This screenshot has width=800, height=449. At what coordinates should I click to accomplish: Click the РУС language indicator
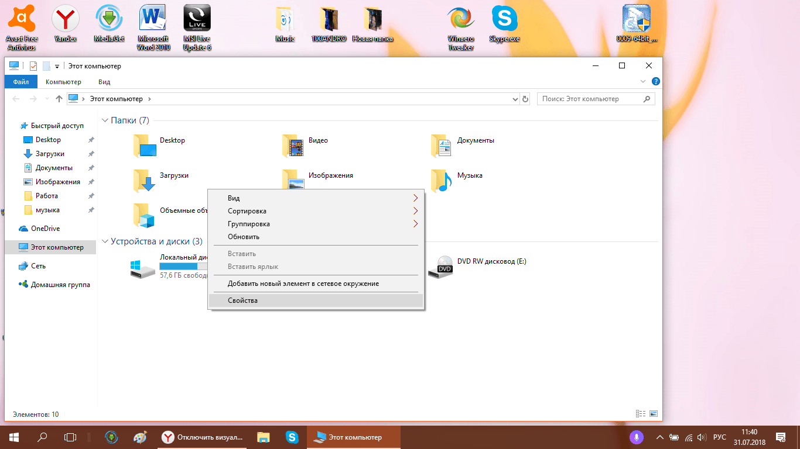coord(720,437)
